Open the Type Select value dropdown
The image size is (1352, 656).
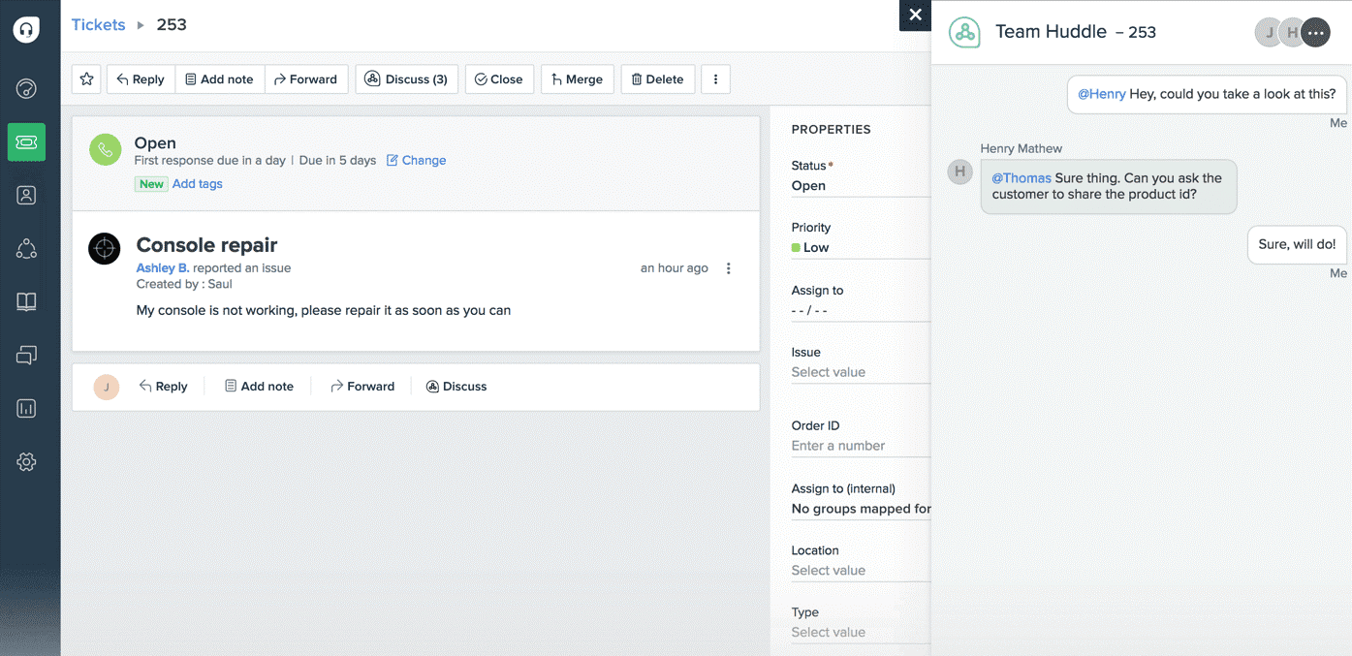(829, 632)
